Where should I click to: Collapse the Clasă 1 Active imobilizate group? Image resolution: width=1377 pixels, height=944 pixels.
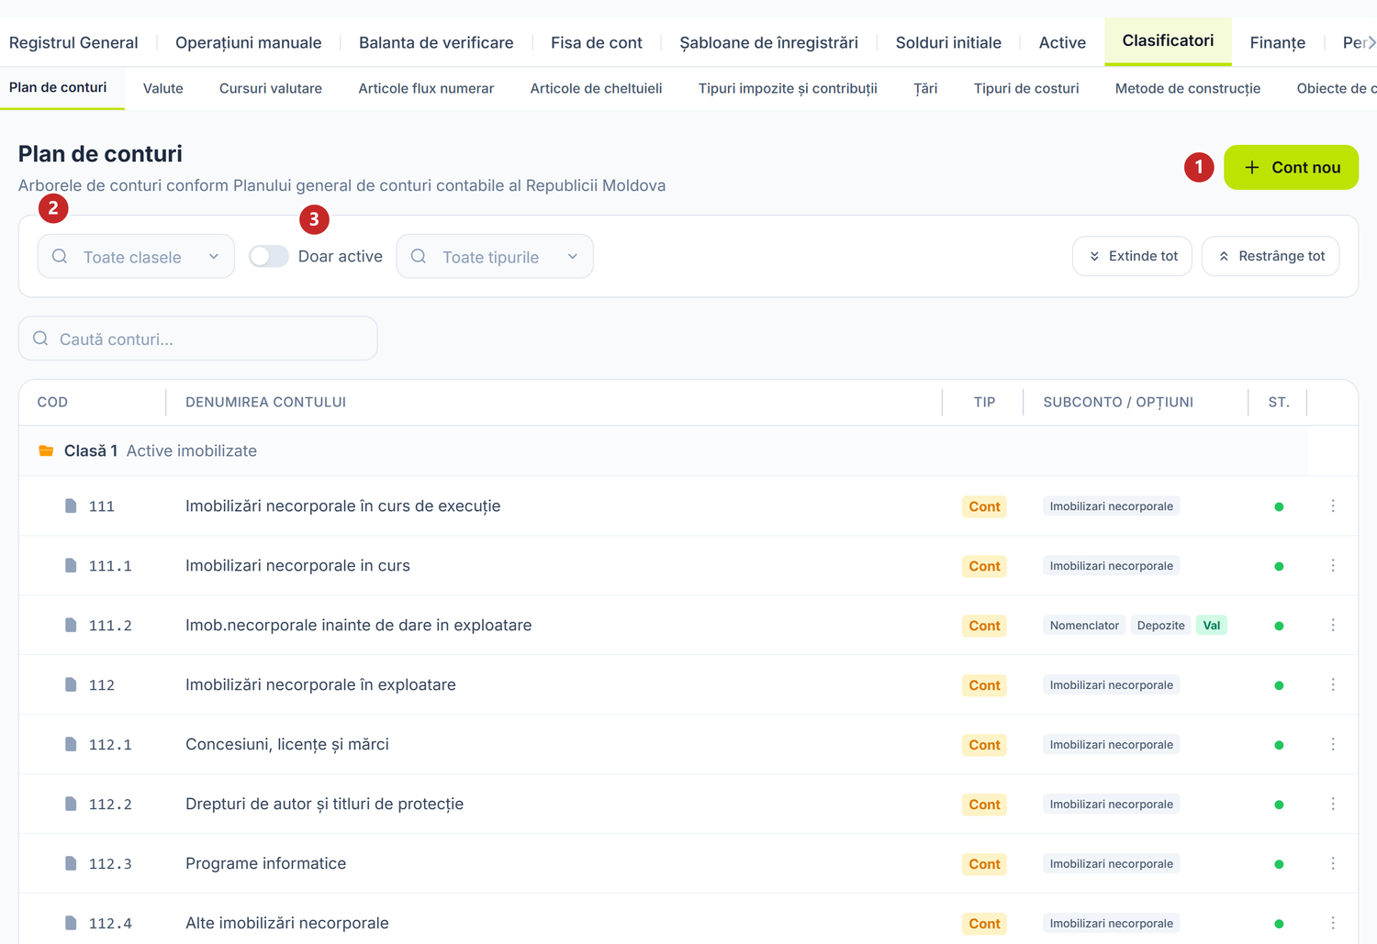coord(663,450)
